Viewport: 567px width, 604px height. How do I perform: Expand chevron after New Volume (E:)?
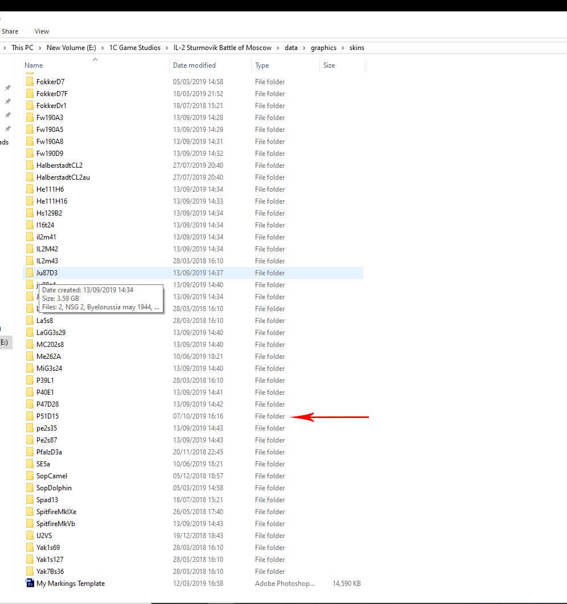102,48
